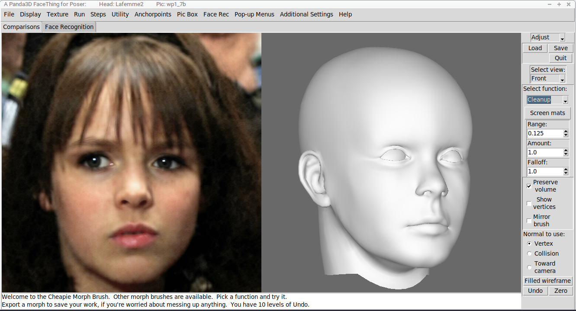Click the Load button
The image size is (576, 311).
click(x=535, y=48)
